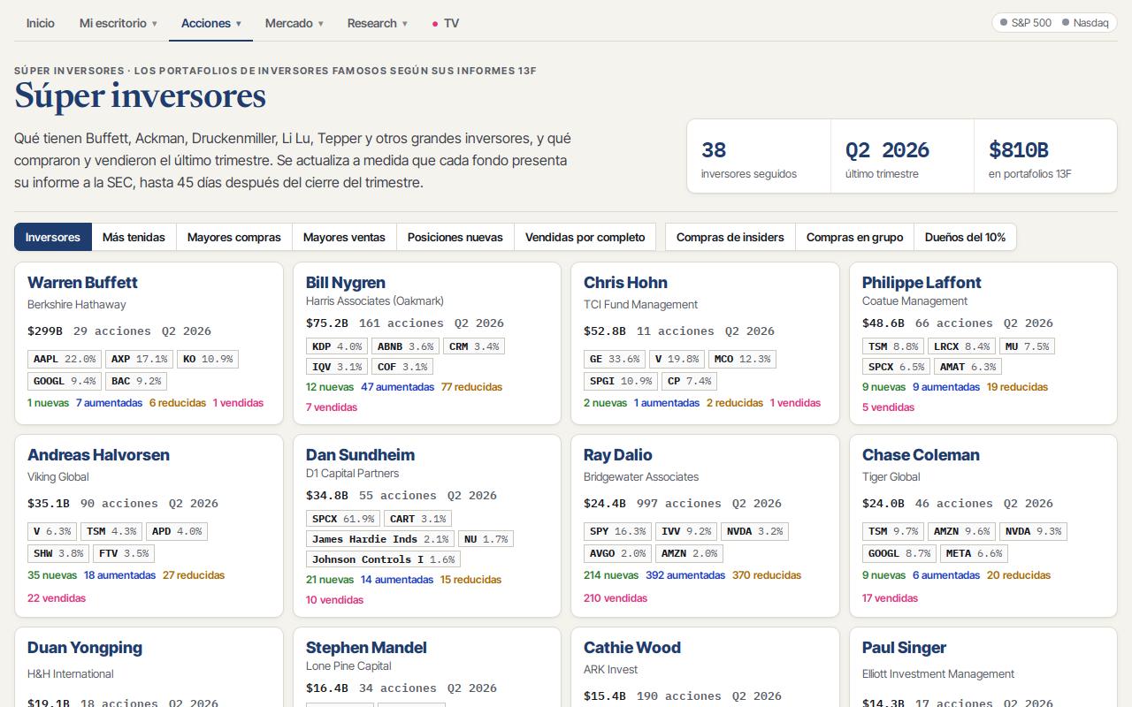The width and height of the screenshot is (1132, 707).
Task: Click the Compras en grupo tab
Action: click(855, 237)
